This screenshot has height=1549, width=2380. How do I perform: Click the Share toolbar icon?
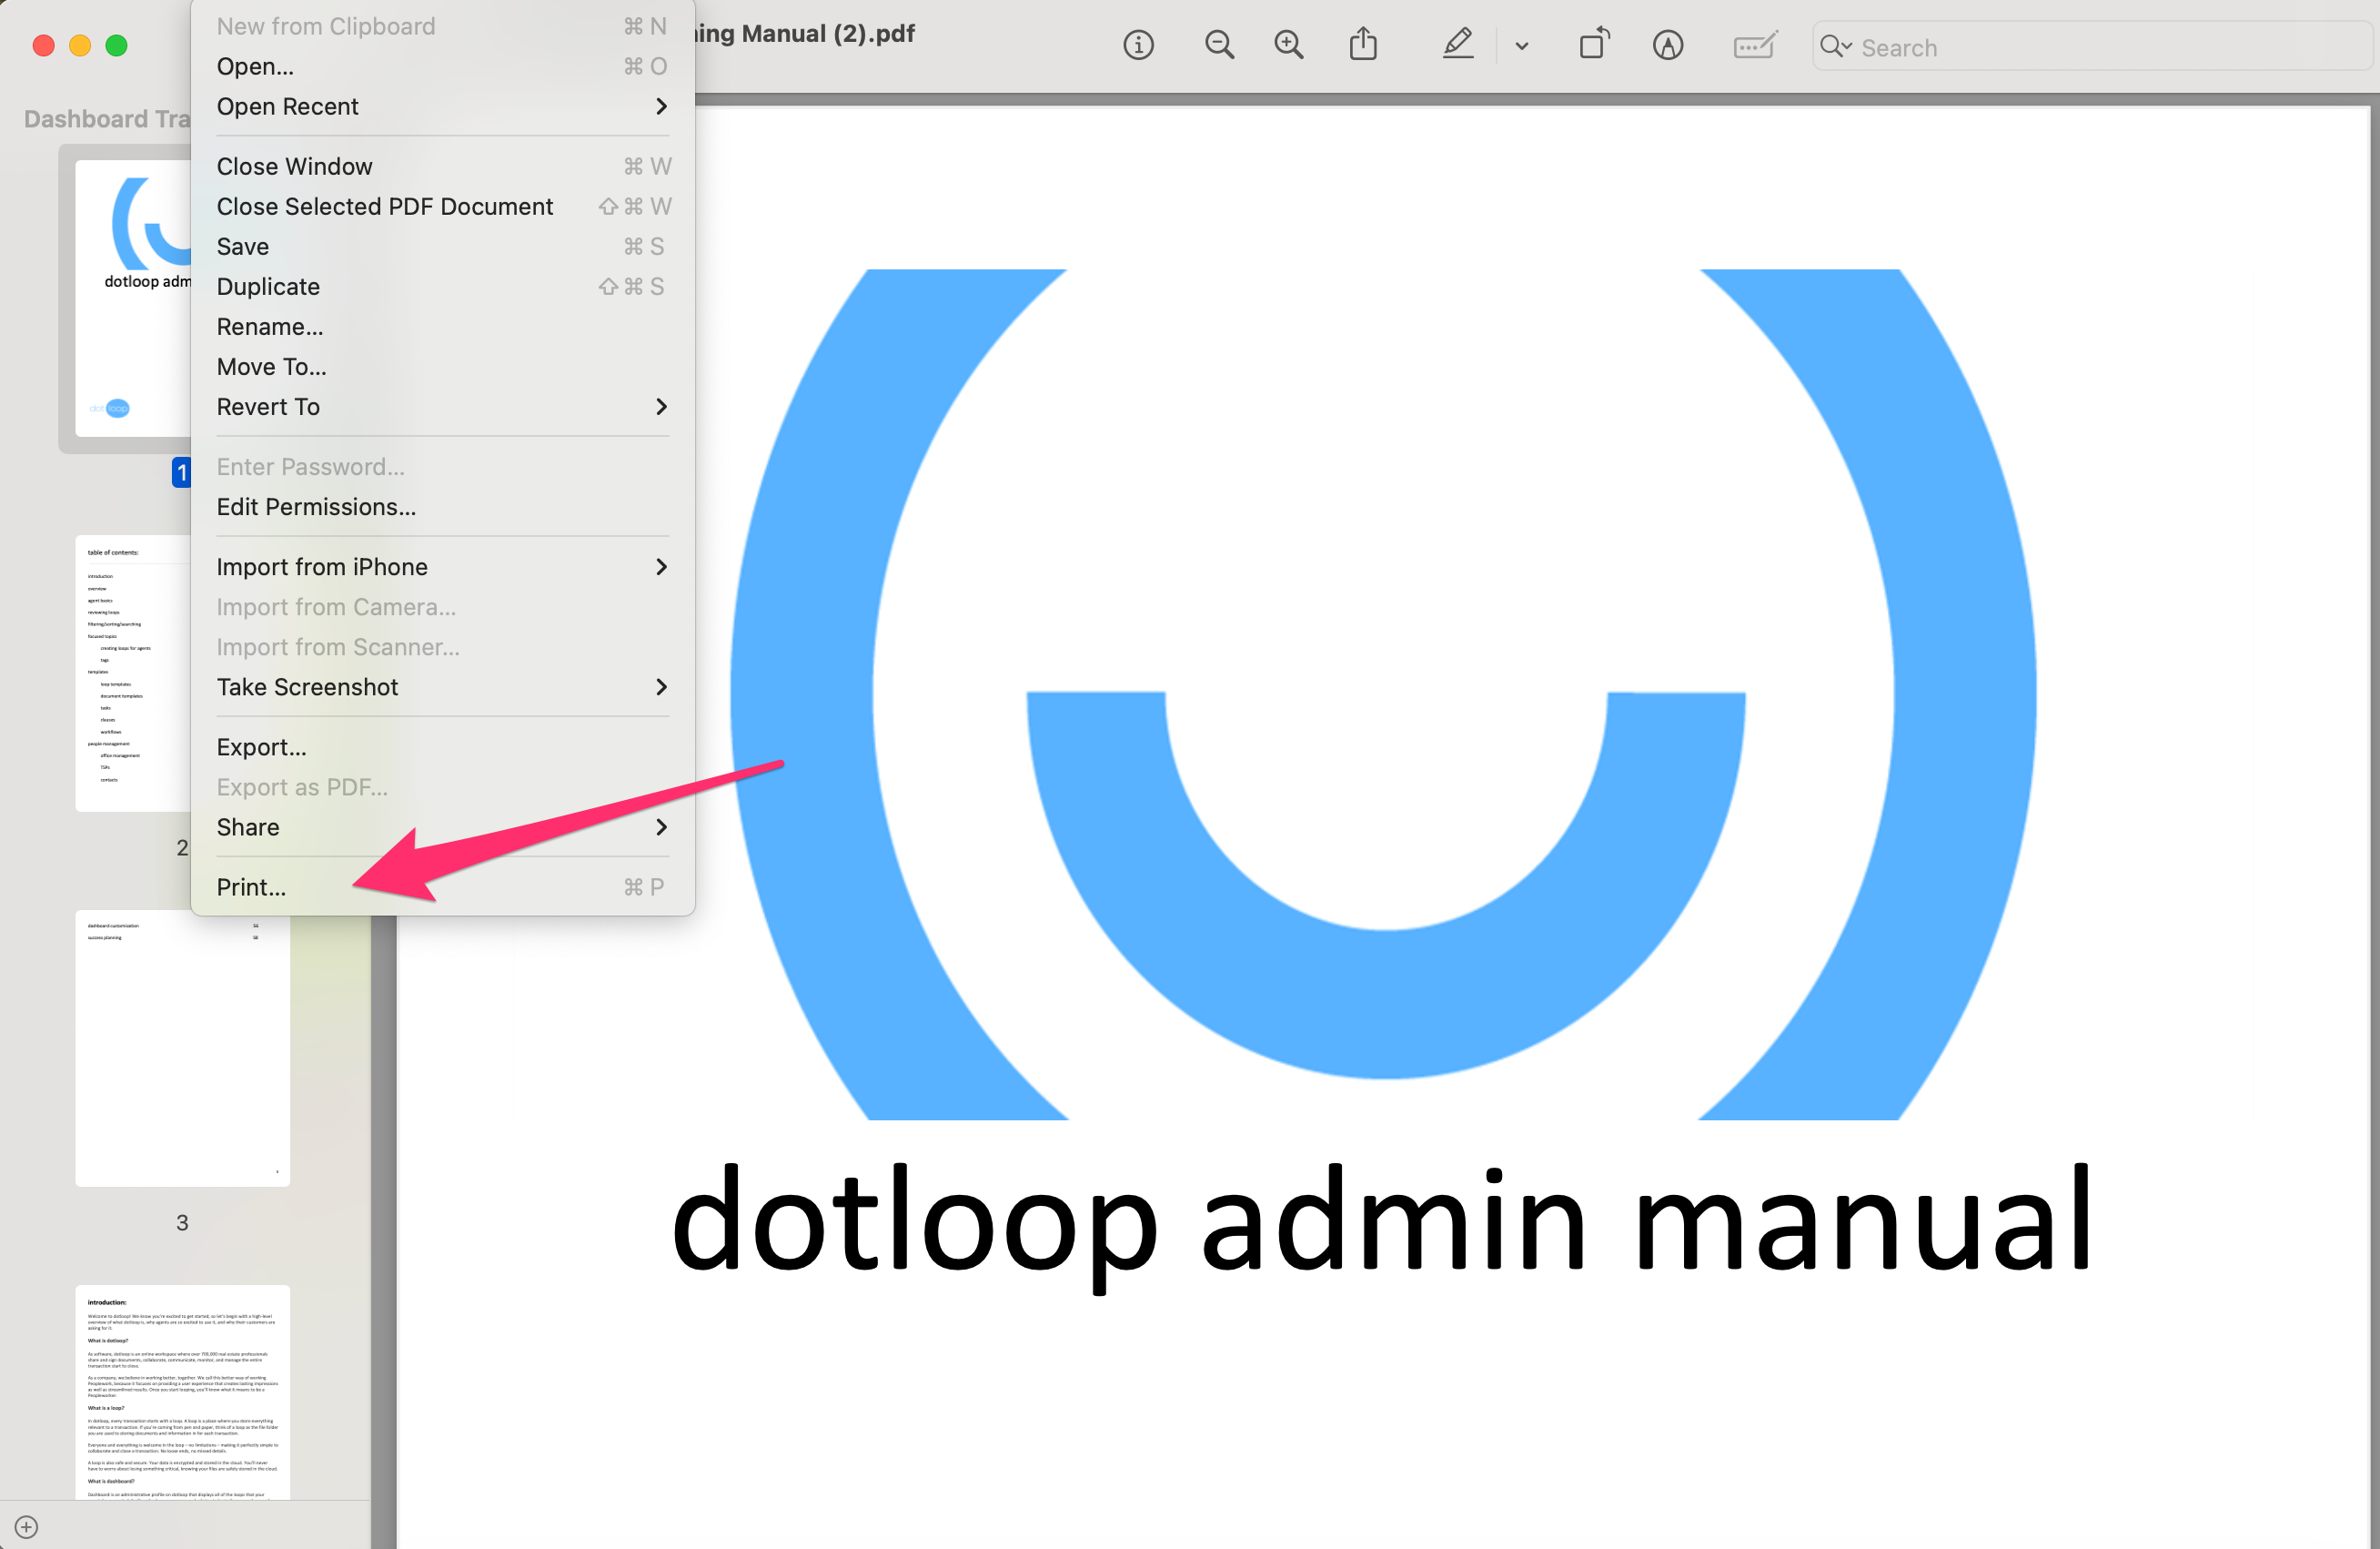[1363, 45]
